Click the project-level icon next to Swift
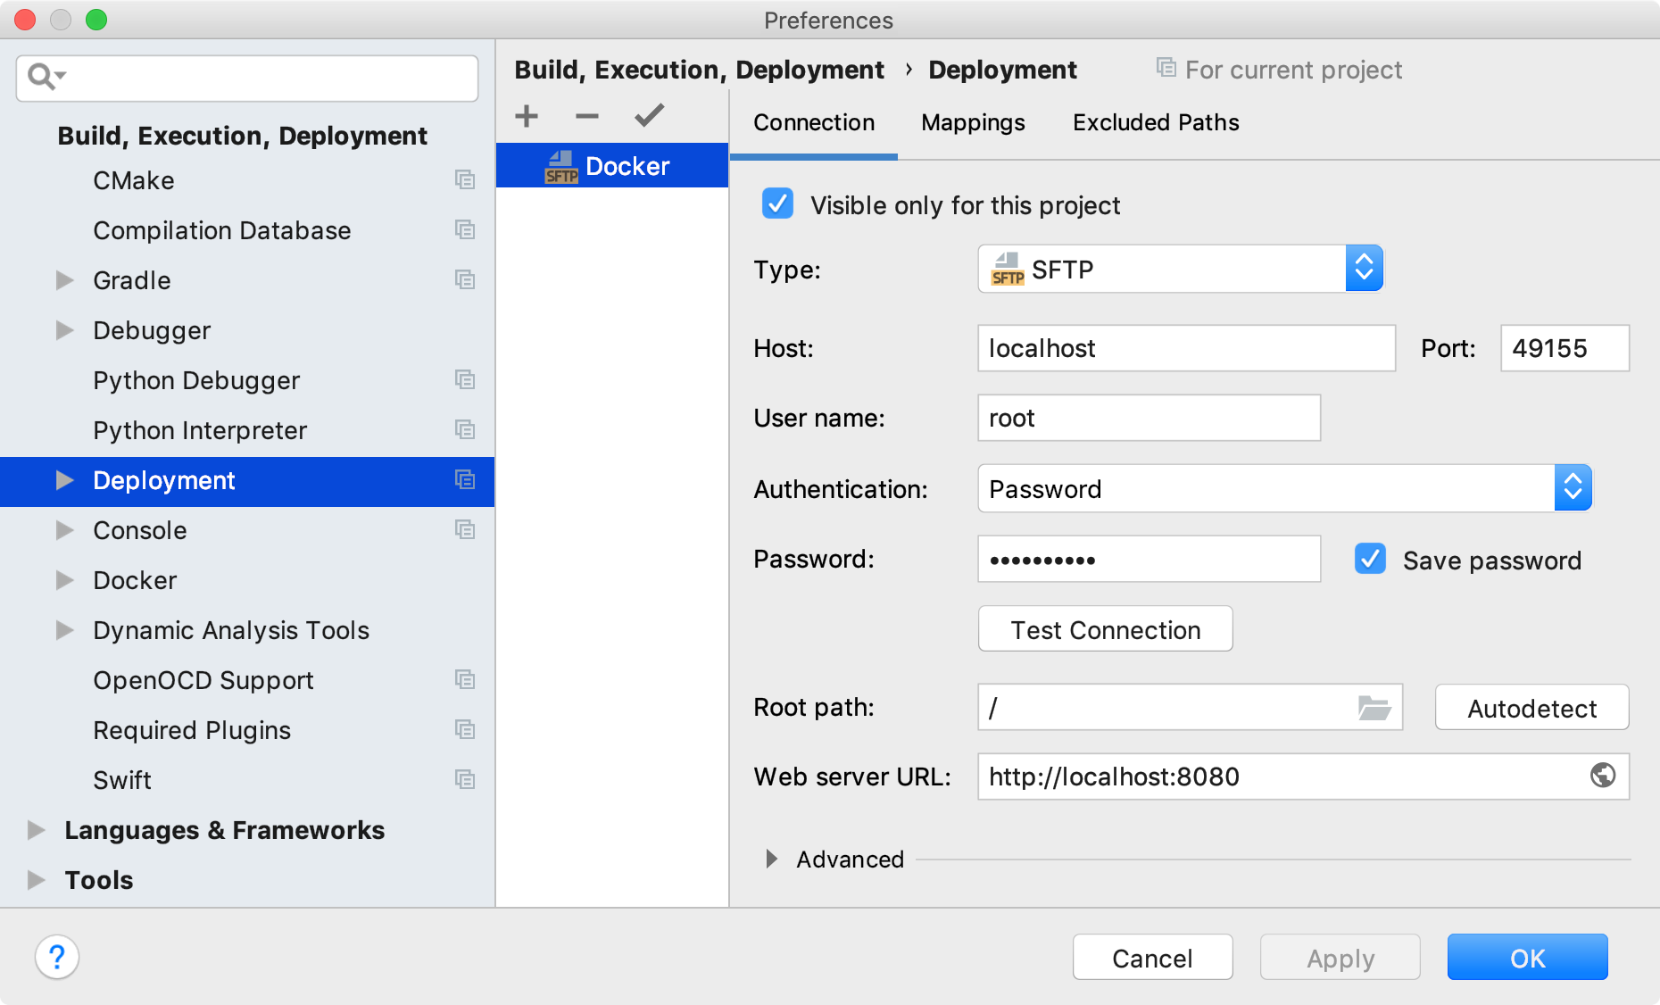1660x1005 pixels. [x=465, y=780]
